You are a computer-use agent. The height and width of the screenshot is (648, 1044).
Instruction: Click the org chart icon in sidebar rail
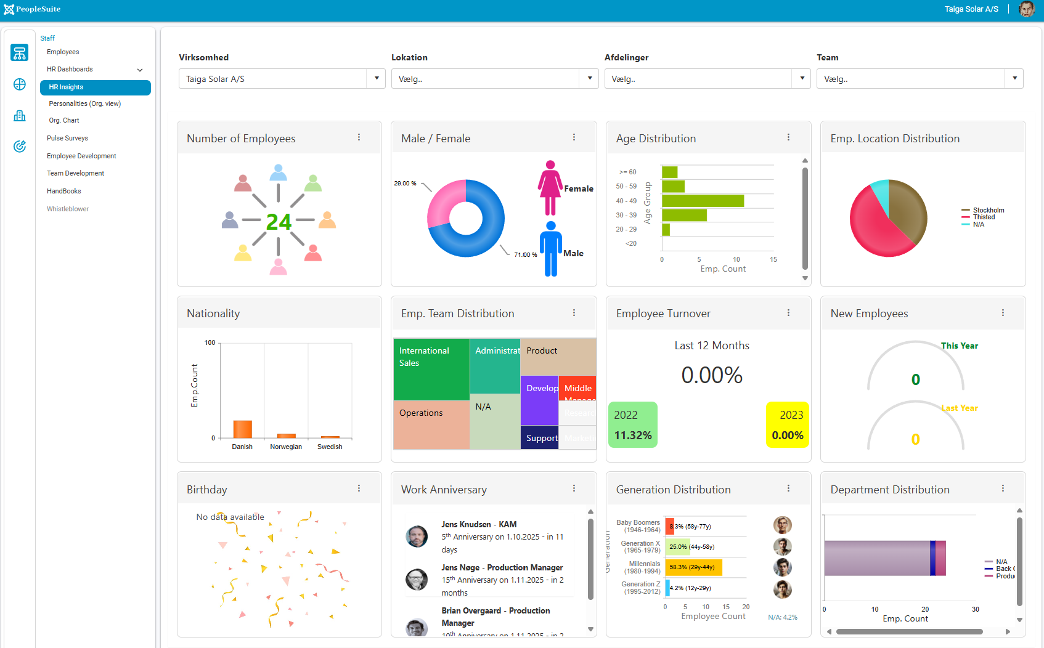[20, 53]
